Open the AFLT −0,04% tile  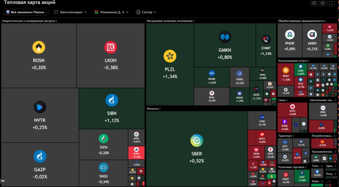pos(285,145)
